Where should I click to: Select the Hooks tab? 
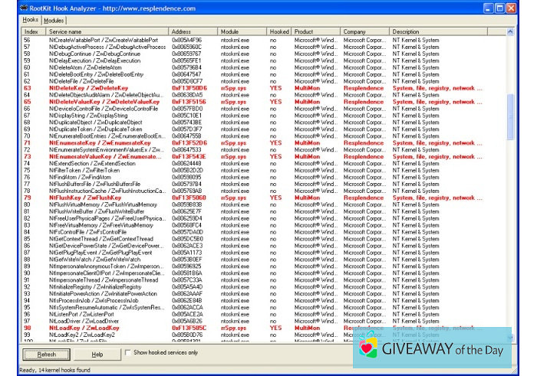point(30,20)
